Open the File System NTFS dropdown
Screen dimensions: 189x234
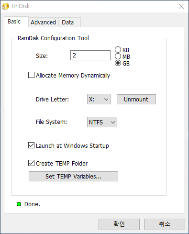tap(102, 122)
